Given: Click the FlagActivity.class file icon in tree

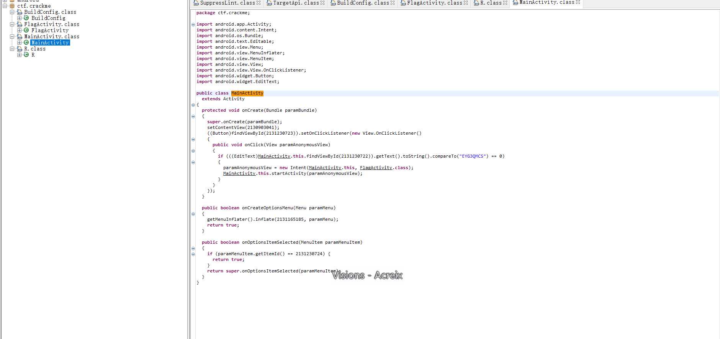Looking at the screenshot, I should 20,24.
